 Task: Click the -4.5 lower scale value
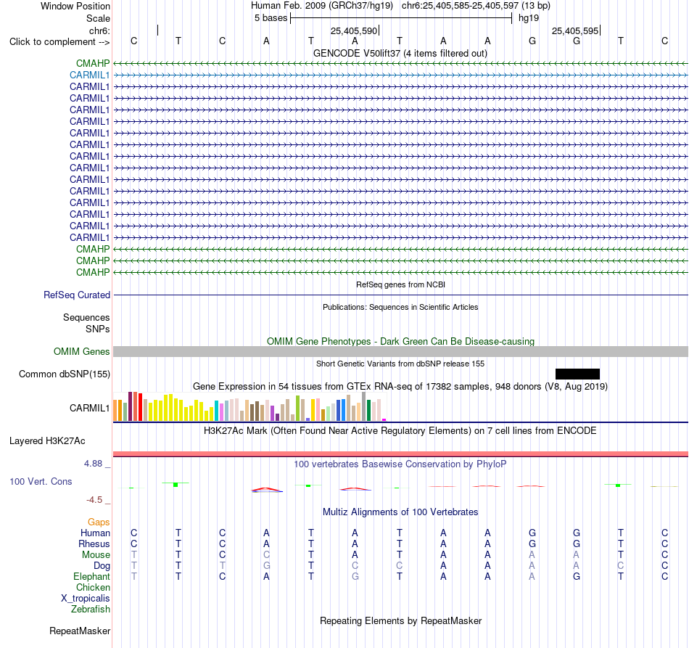(x=94, y=500)
